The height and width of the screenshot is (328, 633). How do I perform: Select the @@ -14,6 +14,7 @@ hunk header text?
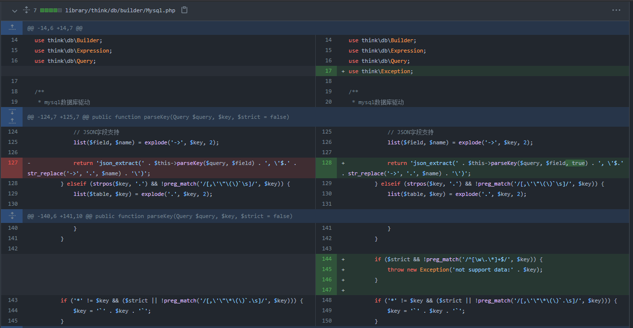point(55,28)
